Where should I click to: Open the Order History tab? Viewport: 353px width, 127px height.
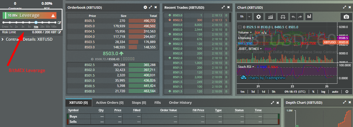tap(180, 102)
